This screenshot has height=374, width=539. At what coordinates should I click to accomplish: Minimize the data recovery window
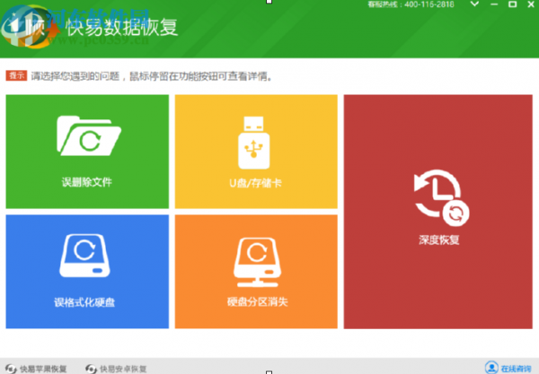click(494, 4)
